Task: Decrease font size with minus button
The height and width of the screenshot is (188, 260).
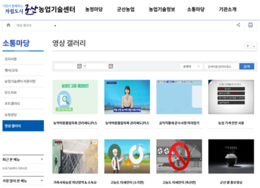Action: (x=254, y=46)
